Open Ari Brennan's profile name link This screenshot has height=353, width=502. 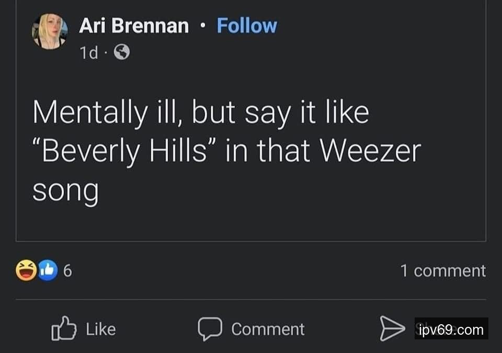134,26
